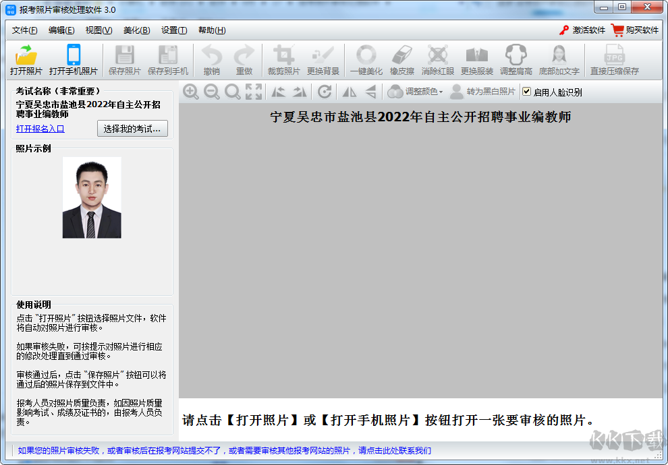
Task: Open a photo using 打开照片
Action: coord(26,59)
